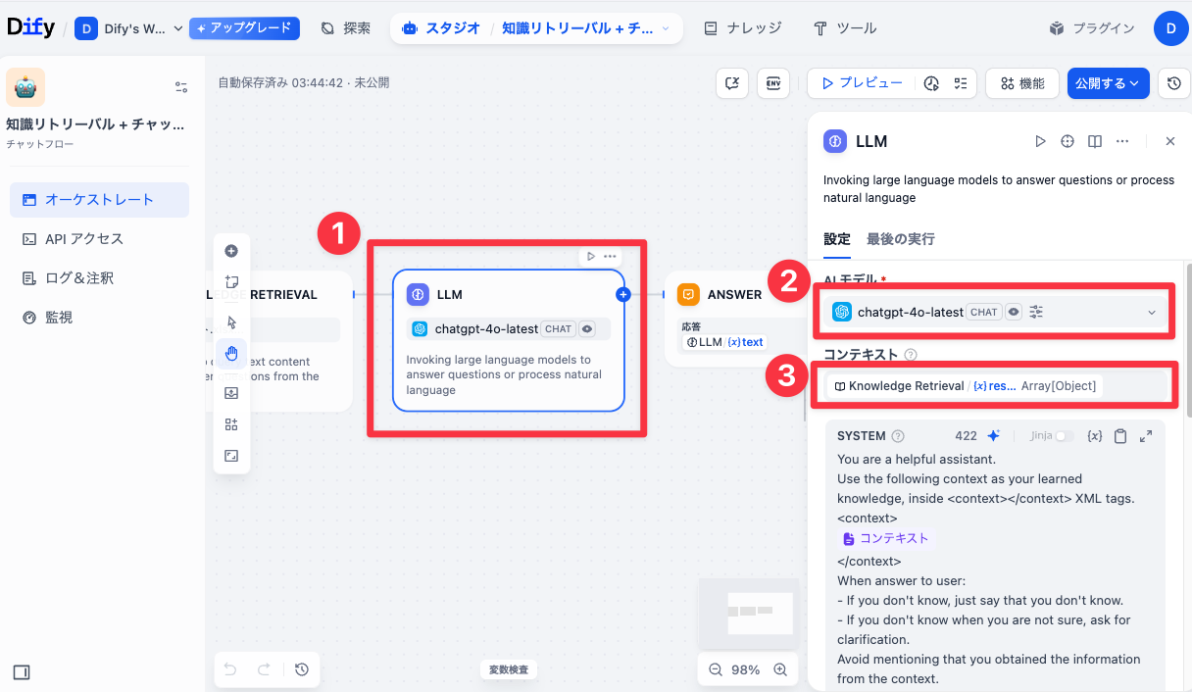Screen dimensions: 1192x692
Task: Click the プレビュー preview button
Action: [x=862, y=83]
